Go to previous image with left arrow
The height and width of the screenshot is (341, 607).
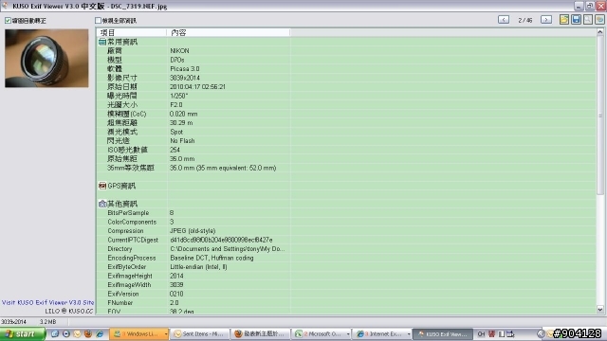504,20
